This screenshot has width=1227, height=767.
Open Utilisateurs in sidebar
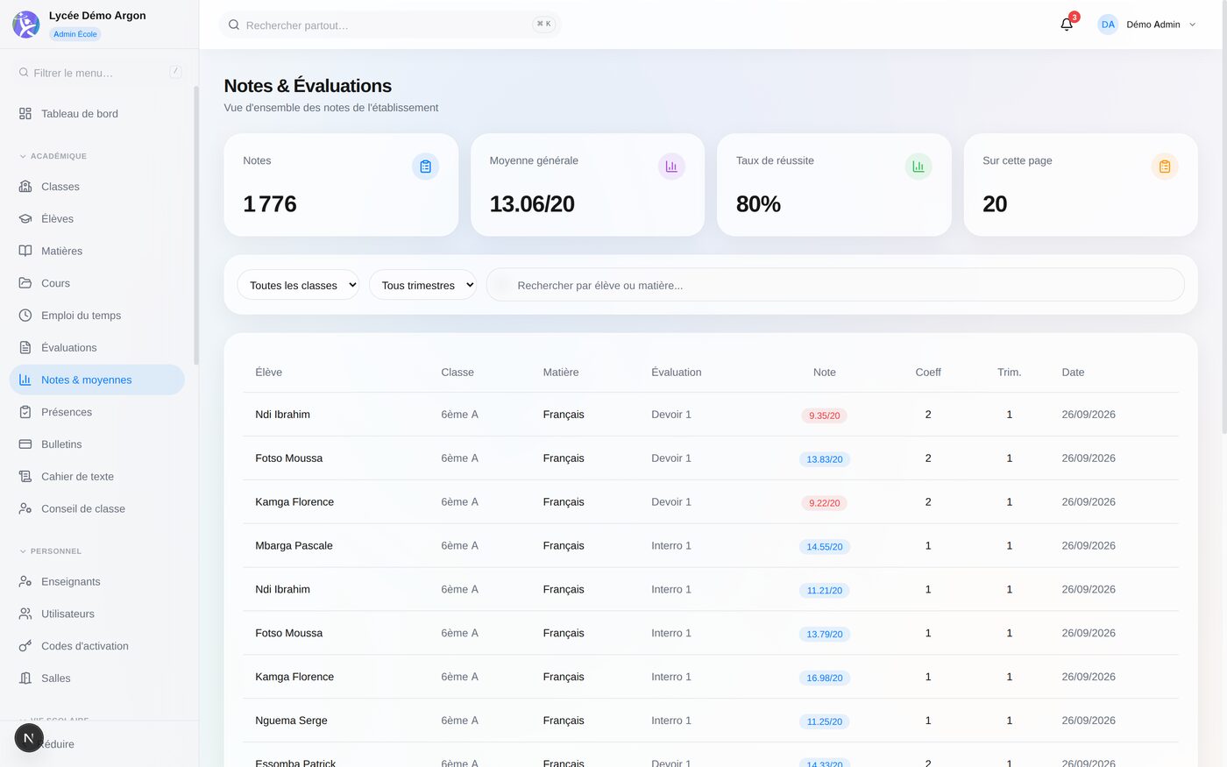96,614
